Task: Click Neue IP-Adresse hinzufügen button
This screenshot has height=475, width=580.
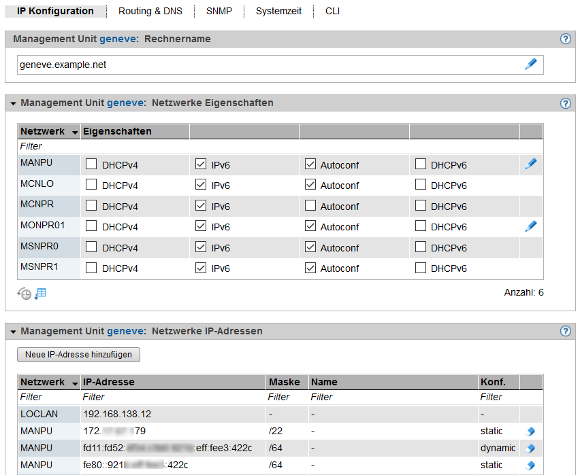Action: click(x=78, y=355)
